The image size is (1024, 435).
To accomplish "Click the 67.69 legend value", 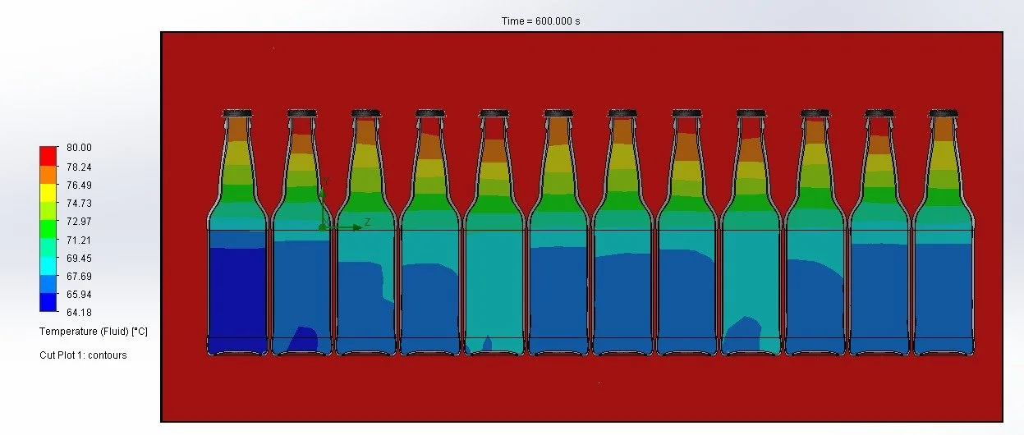I will 80,276.
